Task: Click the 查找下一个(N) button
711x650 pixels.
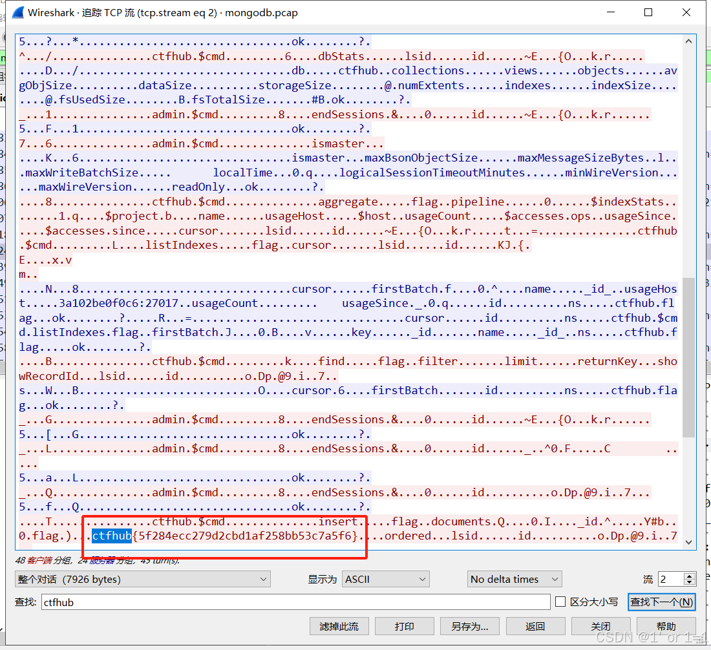Action: (661, 602)
